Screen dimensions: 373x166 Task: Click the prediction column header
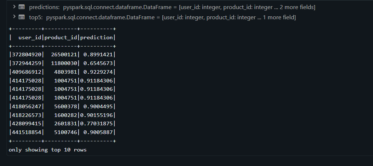[x=96, y=37]
